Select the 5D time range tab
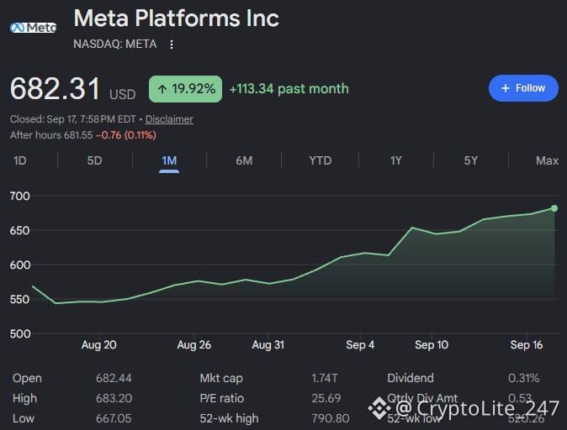567x430 pixels. click(95, 160)
